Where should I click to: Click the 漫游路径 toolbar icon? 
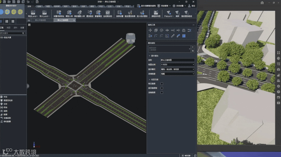click(90, 12)
